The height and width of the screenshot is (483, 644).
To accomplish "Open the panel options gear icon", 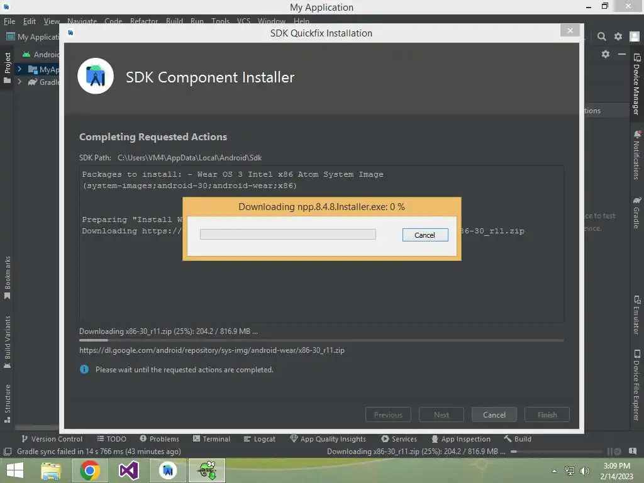I will [x=606, y=54].
